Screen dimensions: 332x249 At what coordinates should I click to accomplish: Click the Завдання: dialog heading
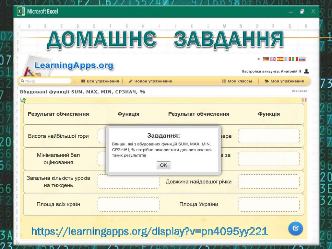pos(163,135)
